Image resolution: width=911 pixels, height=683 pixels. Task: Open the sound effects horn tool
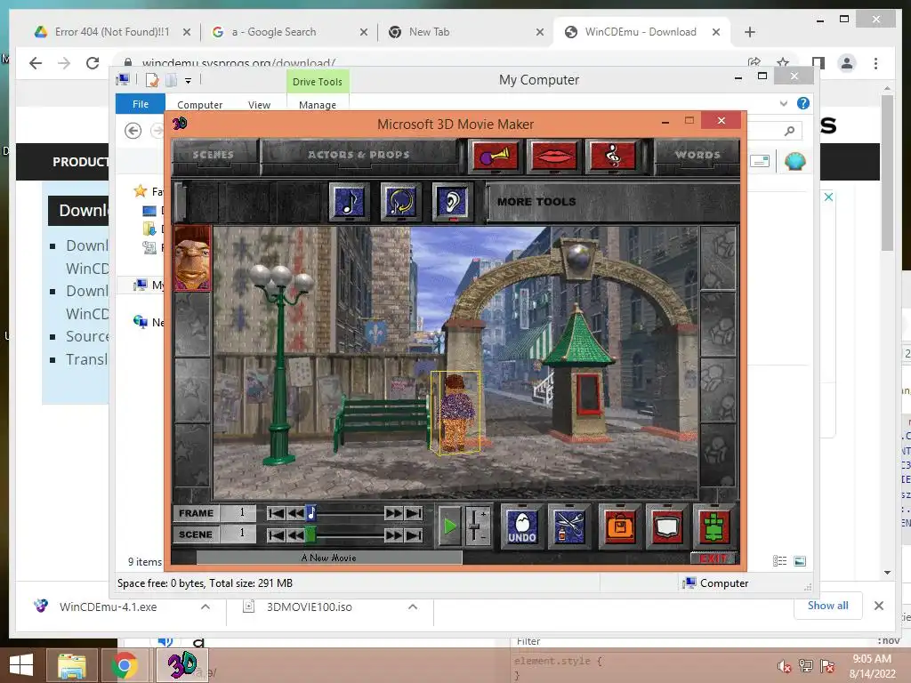[x=495, y=156]
